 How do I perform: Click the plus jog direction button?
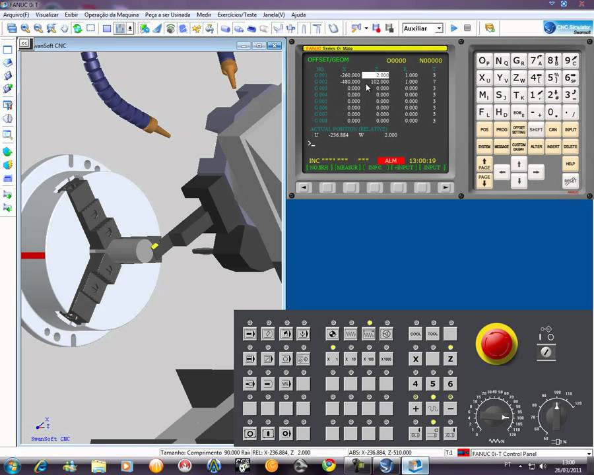click(415, 408)
